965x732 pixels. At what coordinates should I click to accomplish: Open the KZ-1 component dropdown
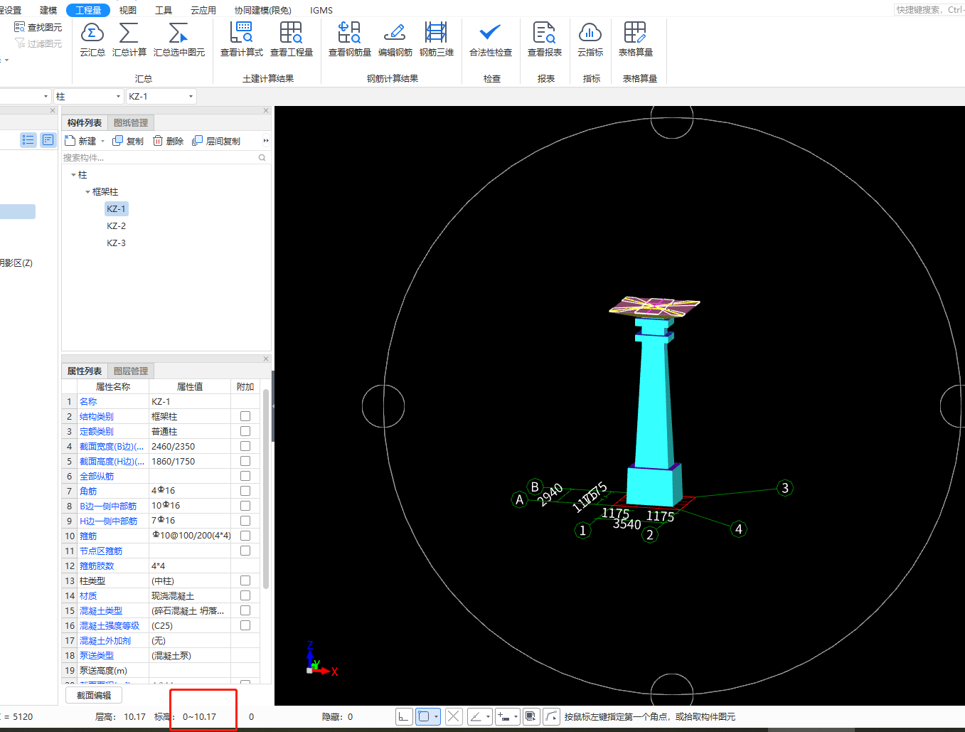tap(191, 96)
